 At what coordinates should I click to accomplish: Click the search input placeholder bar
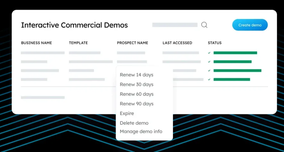[175, 25]
